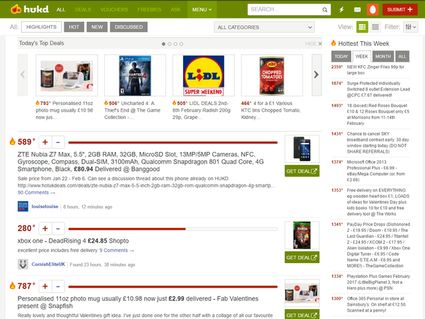Vote hot on DeadRising 4 deal
This screenshot has height=319, width=425.
[45, 229]
